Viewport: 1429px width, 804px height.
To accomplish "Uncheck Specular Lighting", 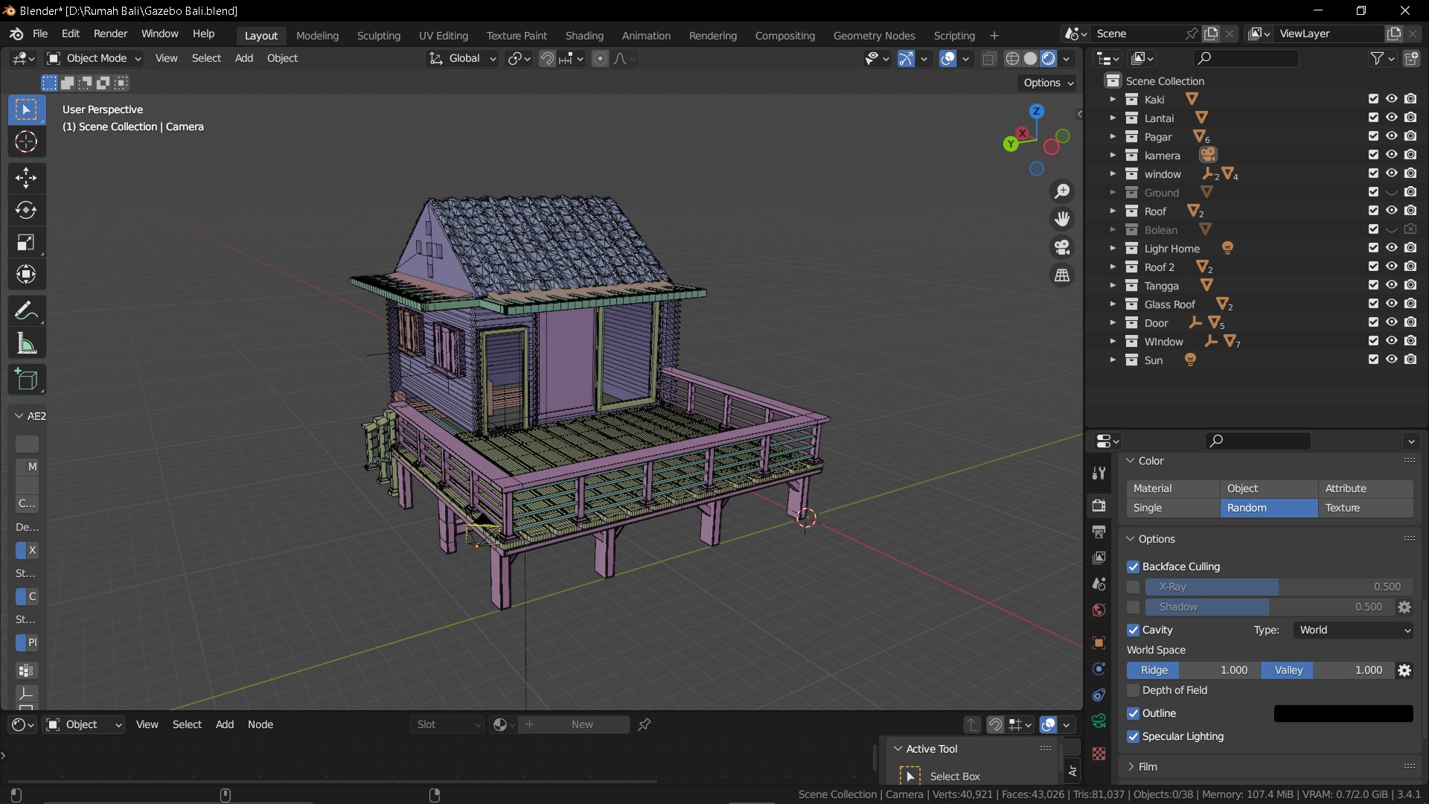I will [x=1133, y=736].
